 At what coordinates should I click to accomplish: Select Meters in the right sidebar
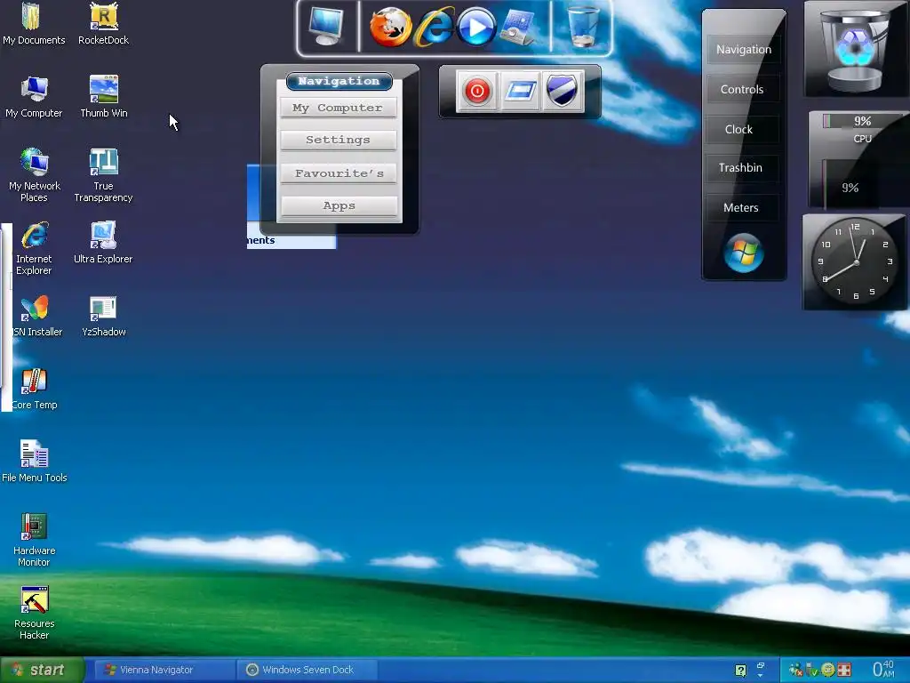(741, 207)
